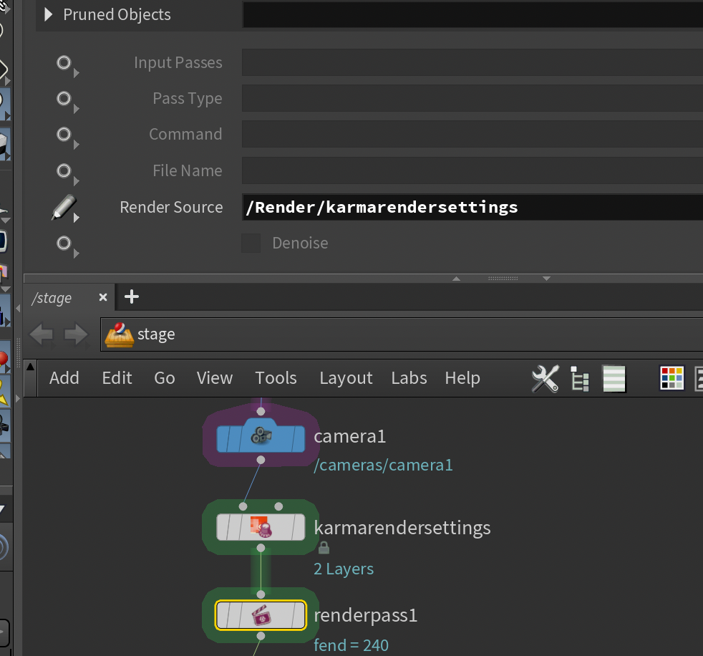Viewport: 703px width, 656px height.
Task: Click the /cameras/camera1 path text
Action: pyautogui.click(x=383, y=465)
